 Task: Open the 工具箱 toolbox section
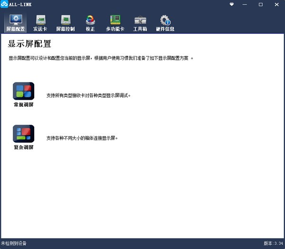click(x=140, y=22)
